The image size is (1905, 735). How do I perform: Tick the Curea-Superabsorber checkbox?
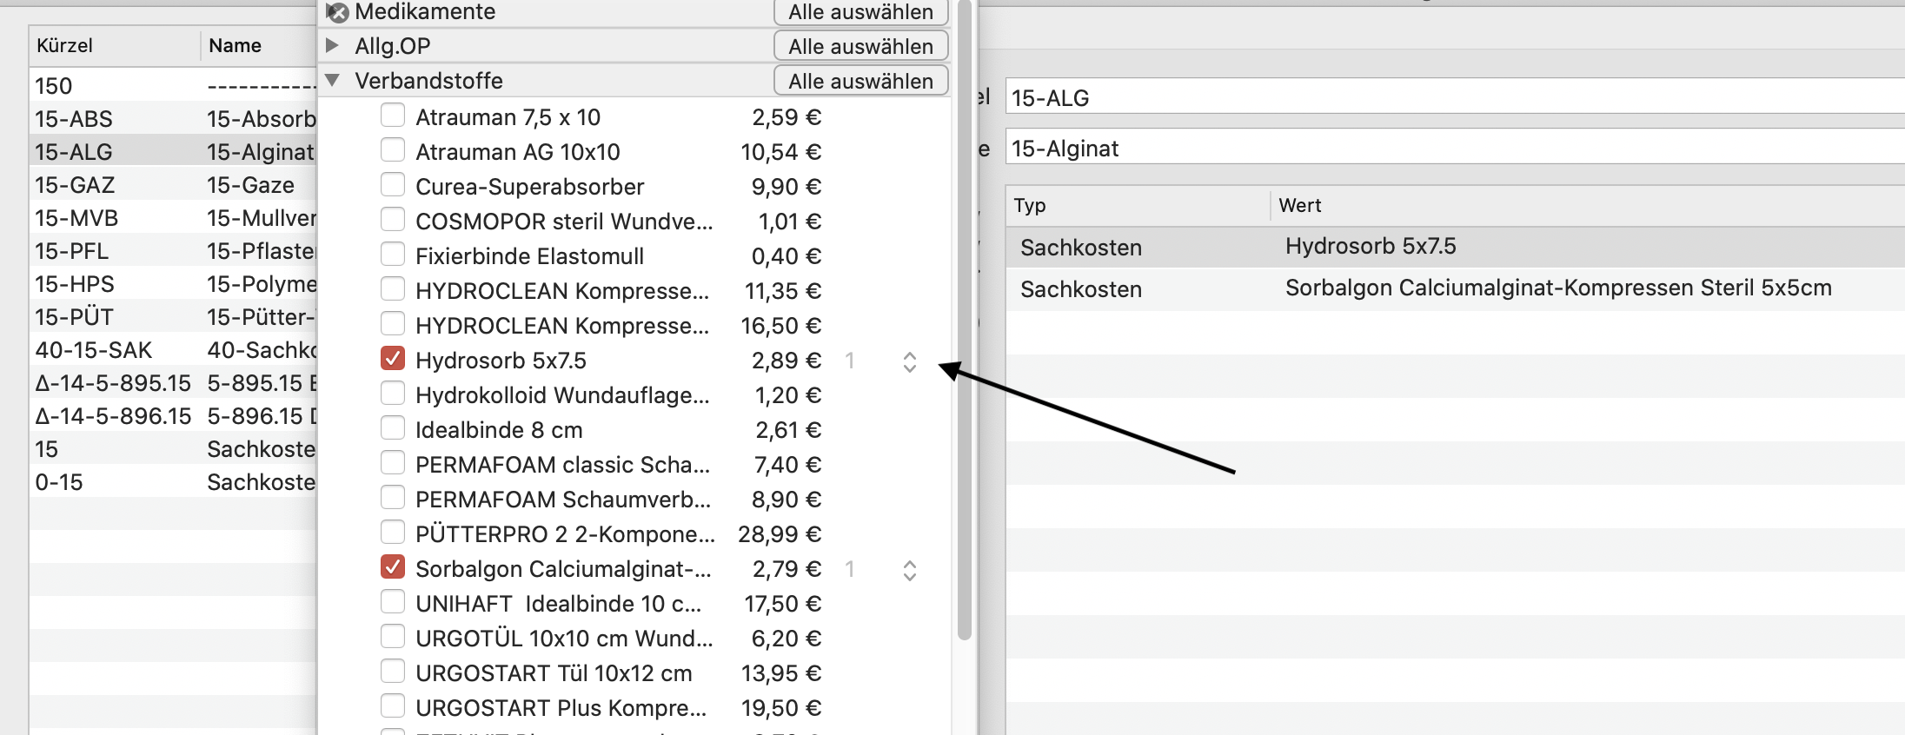click(x=393, y=185)
